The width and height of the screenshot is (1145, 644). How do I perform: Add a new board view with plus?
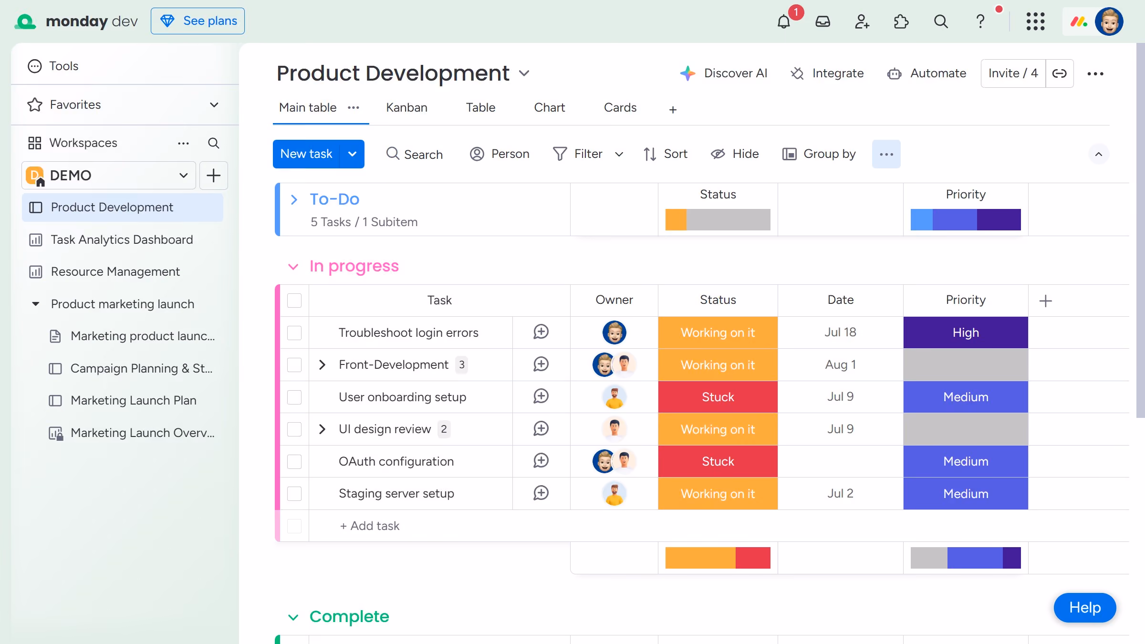coord(673,110)
